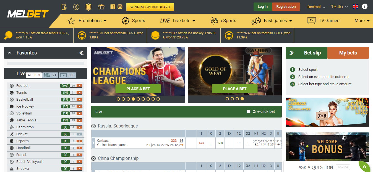Filter live events by MEL zone 91
373x172 pixels.
pyautogui.click(x=50, y=75)
